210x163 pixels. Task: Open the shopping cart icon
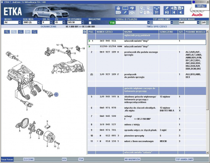point(157,13)
